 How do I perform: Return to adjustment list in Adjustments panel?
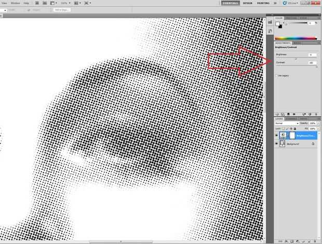pos(277,114)
